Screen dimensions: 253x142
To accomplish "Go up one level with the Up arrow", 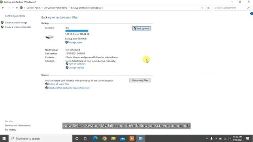I will pos(17,8).
